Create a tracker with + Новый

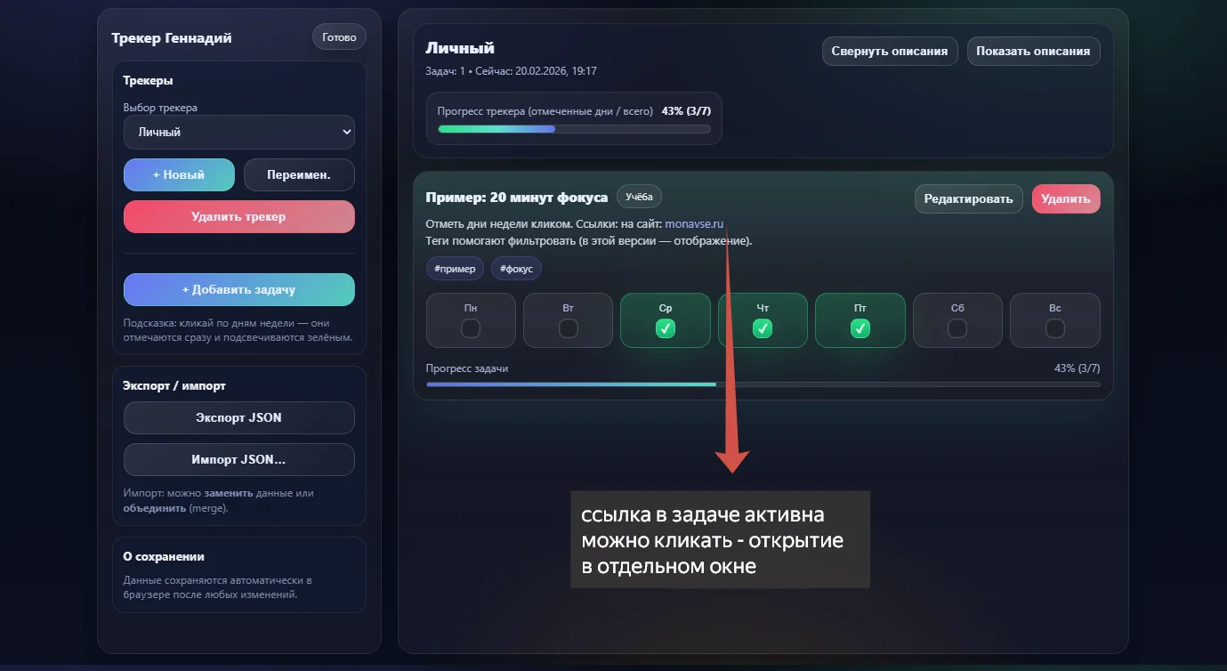pos(179,175)
